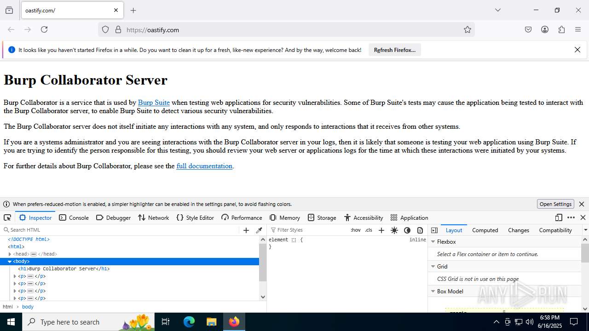
Task: Collapse the Box Model section
Action: [x=433, y=291]
